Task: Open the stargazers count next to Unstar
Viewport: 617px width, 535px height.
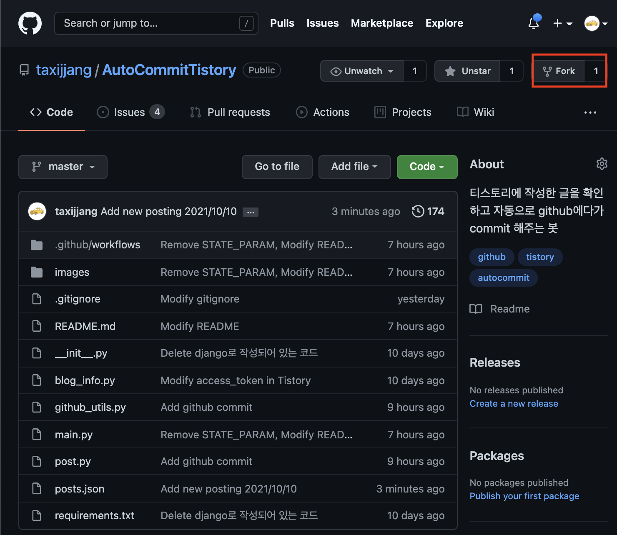Action: 512,71
